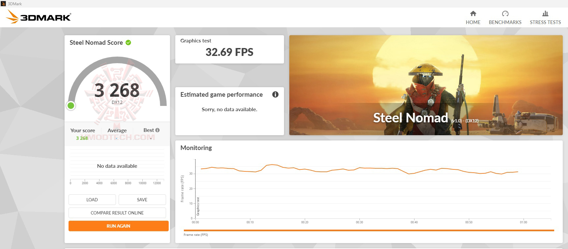Click the 'No data available' chart text
Viewport: 568px width, 249px height.
tap(117, 166)
